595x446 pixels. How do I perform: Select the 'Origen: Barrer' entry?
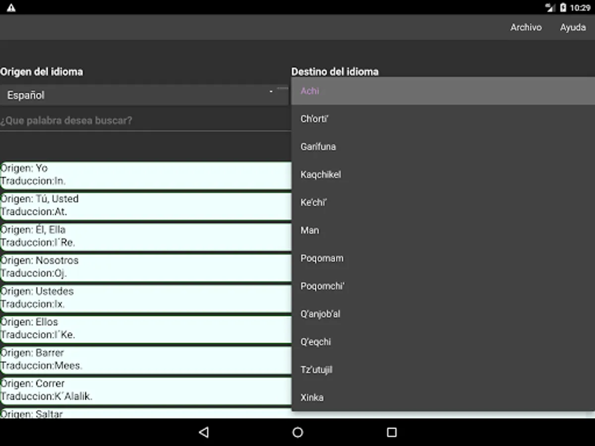146,359
